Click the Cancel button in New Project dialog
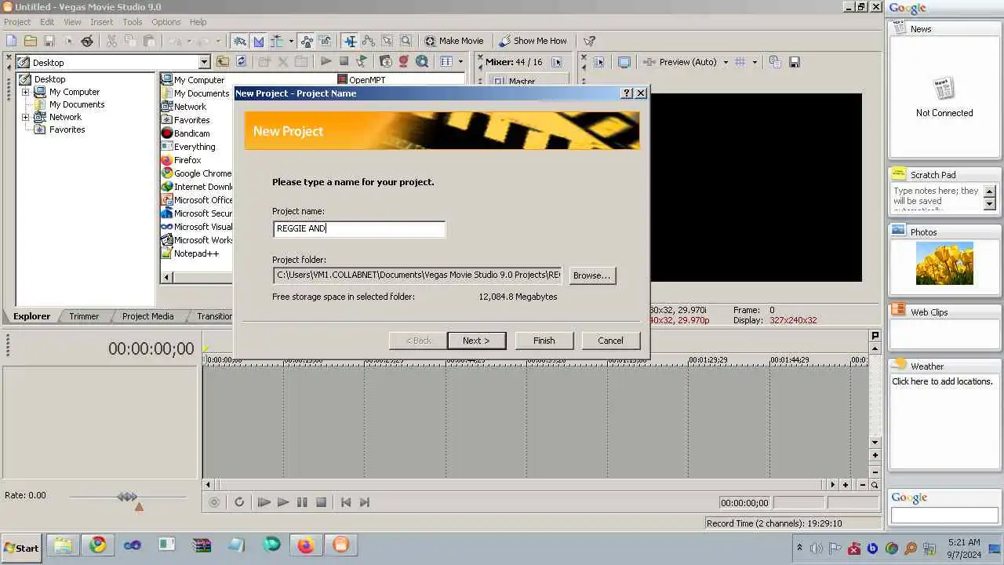 (610, 341)
